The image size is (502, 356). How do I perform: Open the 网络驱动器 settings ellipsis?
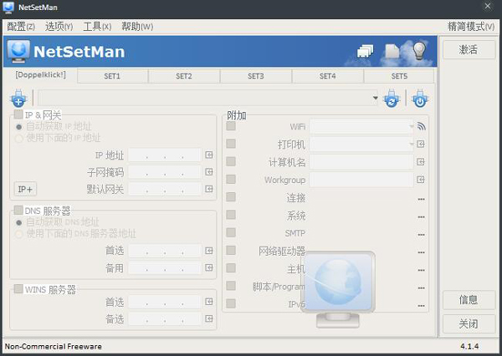pyautogui.click(x=421, y=252)
